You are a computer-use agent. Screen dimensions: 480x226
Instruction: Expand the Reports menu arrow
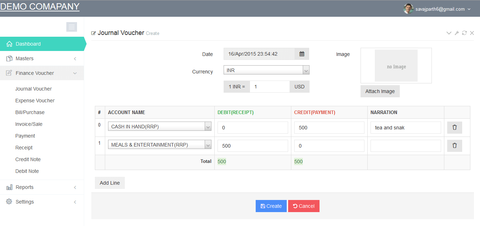75,188
